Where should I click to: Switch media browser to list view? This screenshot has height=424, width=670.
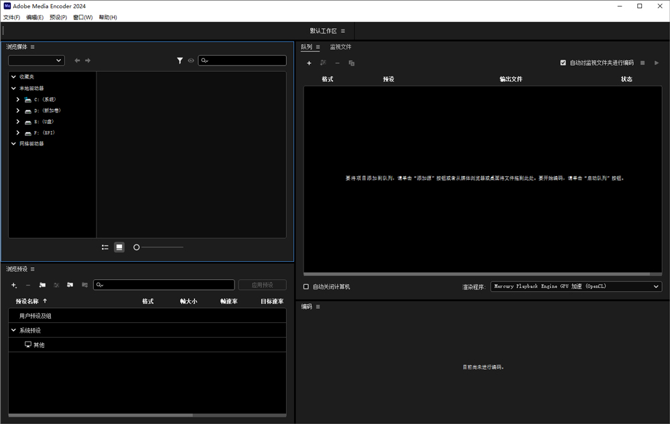click(x=105, y=247)
